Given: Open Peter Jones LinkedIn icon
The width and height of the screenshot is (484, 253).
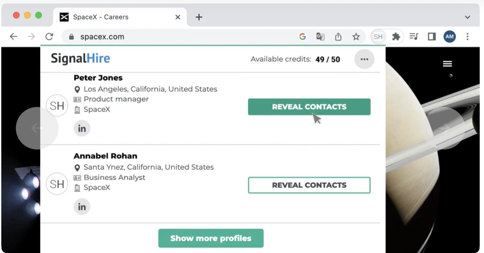Looking at the screenshot, I should (x=82, y=129).
